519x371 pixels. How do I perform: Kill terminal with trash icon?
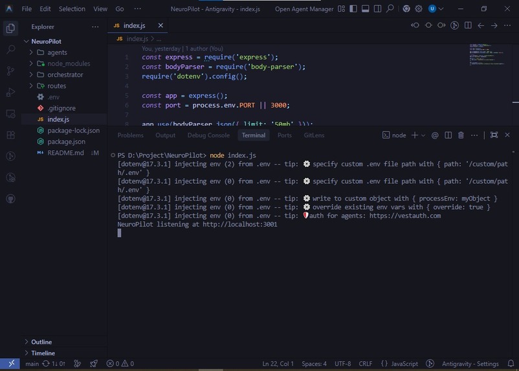pos(461,135)
